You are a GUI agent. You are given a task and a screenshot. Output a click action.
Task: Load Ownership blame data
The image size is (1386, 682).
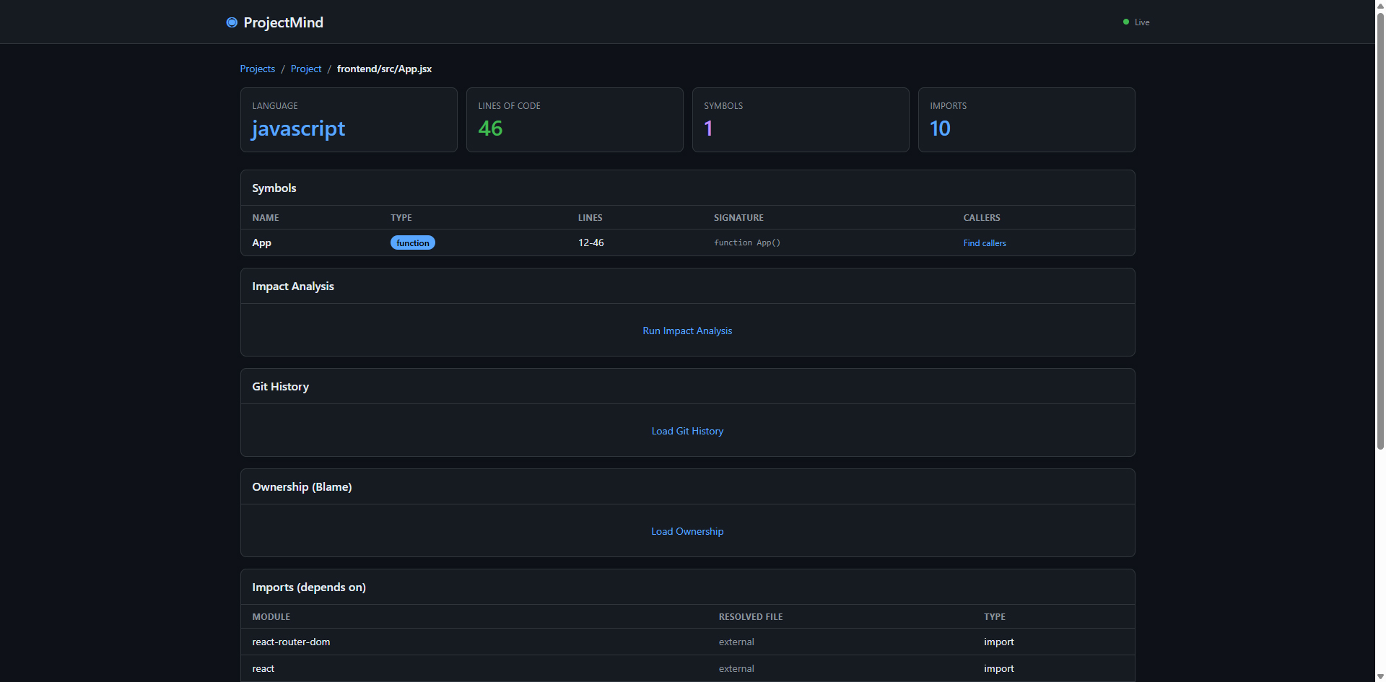(687, 531)
